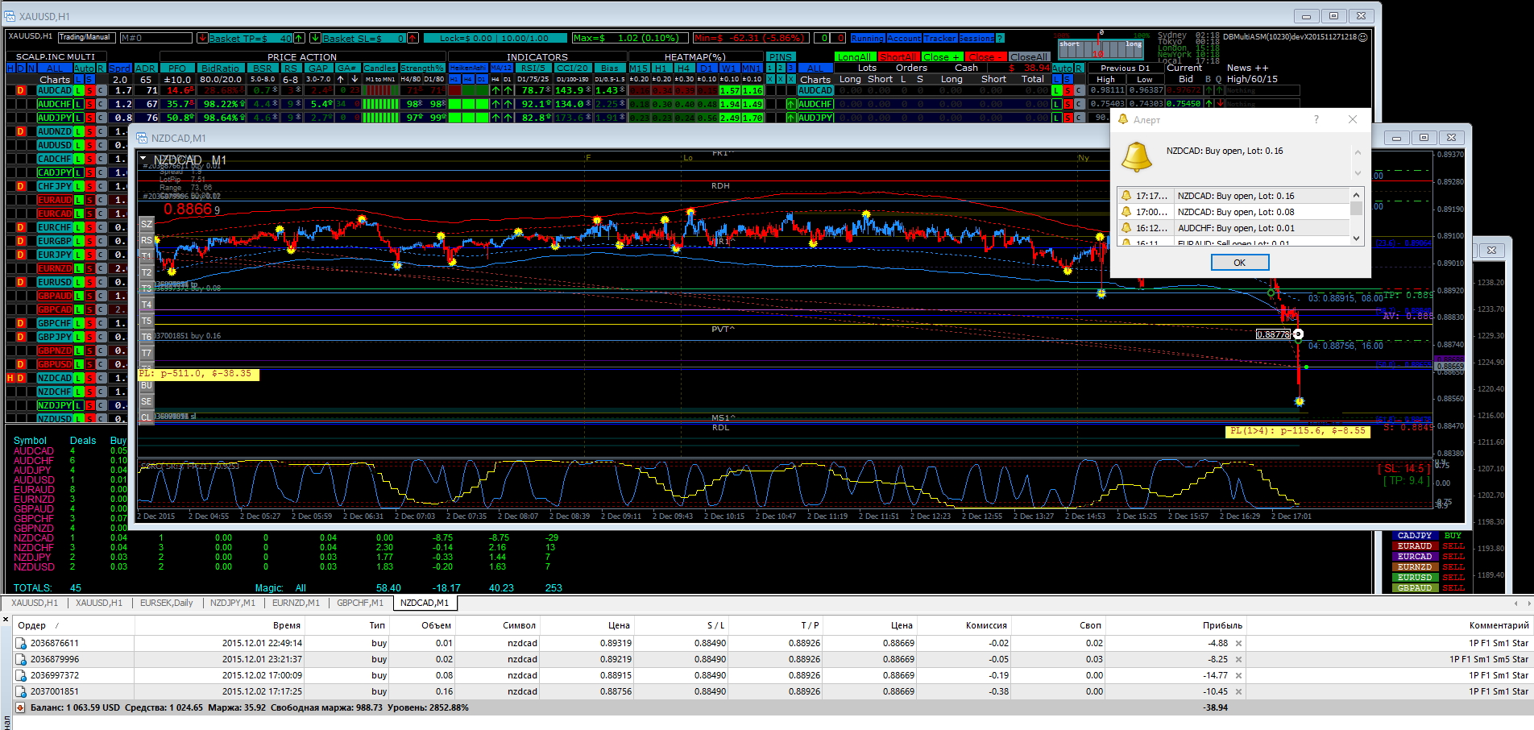Click the short/long sentiment slider bar
1534x730 pixels.
tap(1101, 48)
